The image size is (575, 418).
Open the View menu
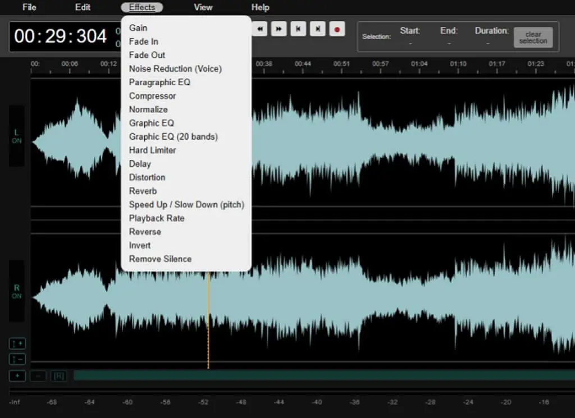point(203,7)
